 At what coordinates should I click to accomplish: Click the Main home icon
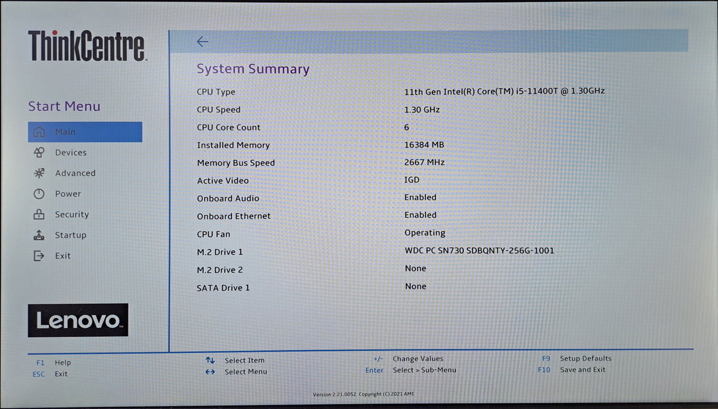pos(39,132)
